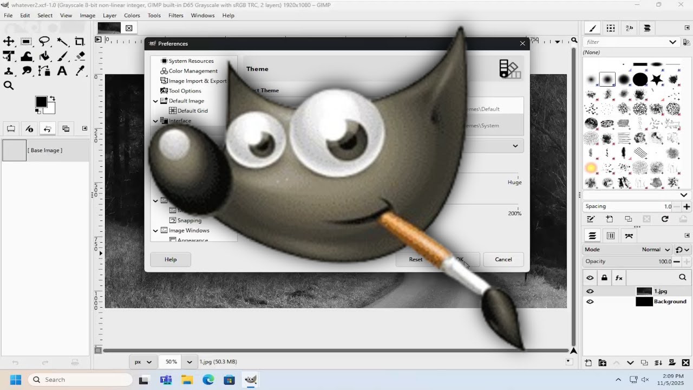Refresh the brushes list
The image size is (693, 390).
tap(665, 219)
